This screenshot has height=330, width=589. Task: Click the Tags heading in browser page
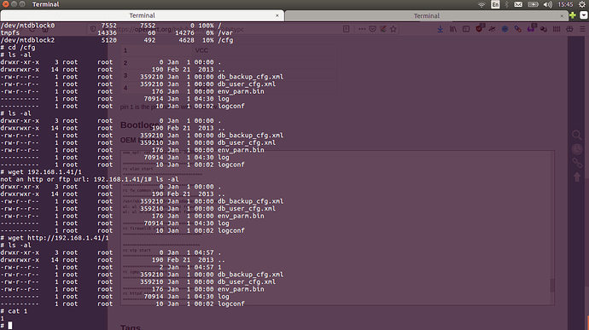coord(131,327)
